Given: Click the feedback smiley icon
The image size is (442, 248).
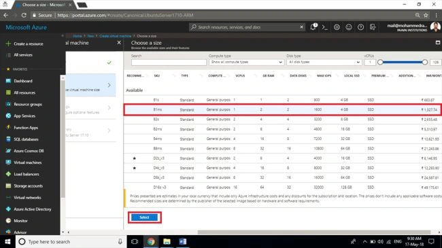Looking at the screenshot, I should (349, 27).
